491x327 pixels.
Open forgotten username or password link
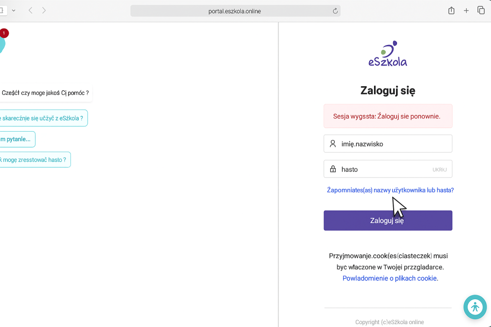point(390,190)
